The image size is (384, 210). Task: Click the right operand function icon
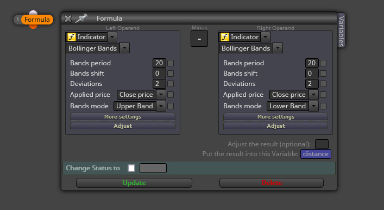[224, 37]
